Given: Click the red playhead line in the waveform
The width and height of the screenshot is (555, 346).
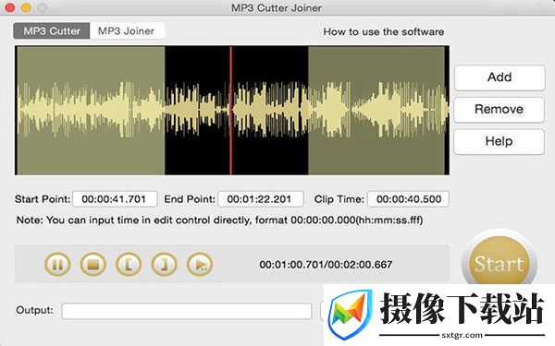Looking at the screenshot, I should (230, 110).
